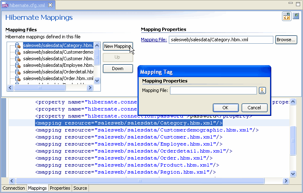This screenshot has height=193, width=303.
Task: Click the light bulb content-assist icon in Mapping Tag
Action: point(262,90)
